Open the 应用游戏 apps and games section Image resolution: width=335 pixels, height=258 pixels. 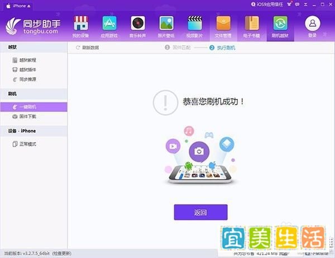coord(109,27)
